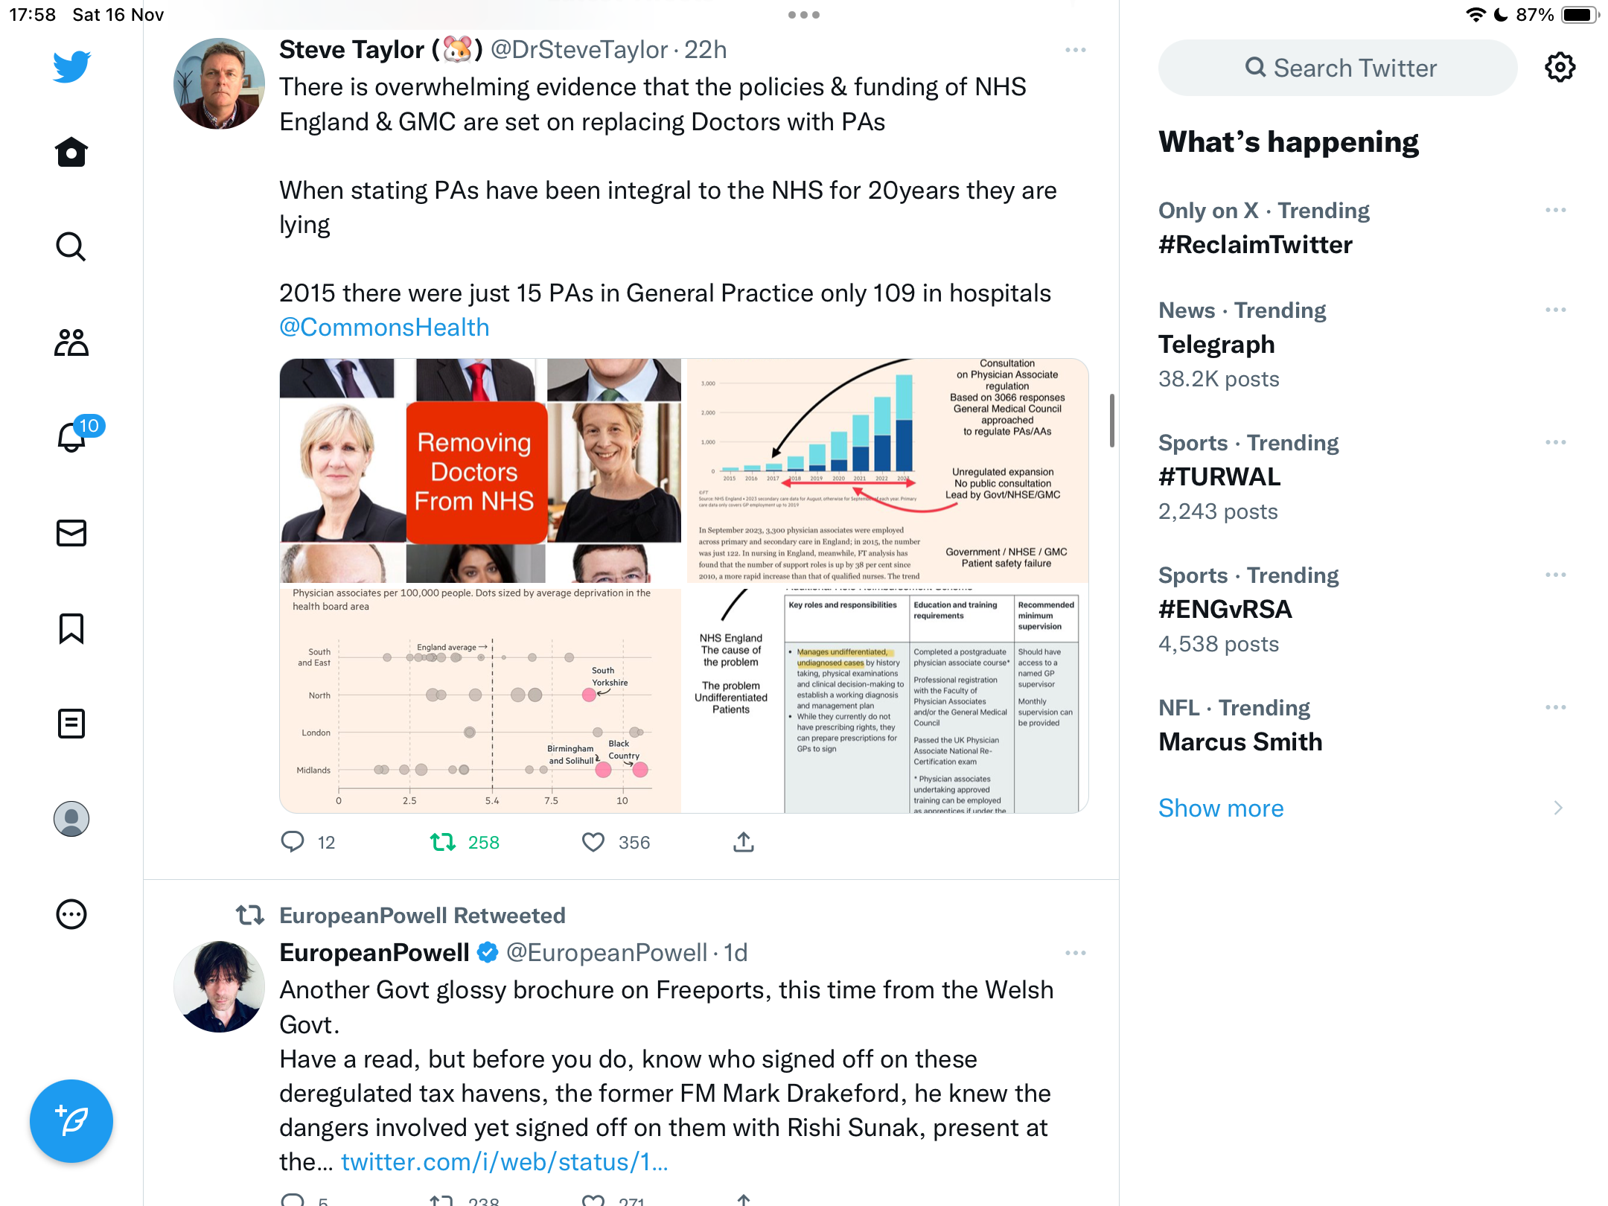
Task: Open the Messages envelope icon
Action: (71, 533)
